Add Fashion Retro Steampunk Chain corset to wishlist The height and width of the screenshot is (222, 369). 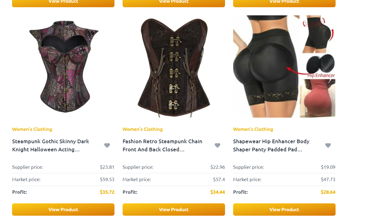click(217, 146)
